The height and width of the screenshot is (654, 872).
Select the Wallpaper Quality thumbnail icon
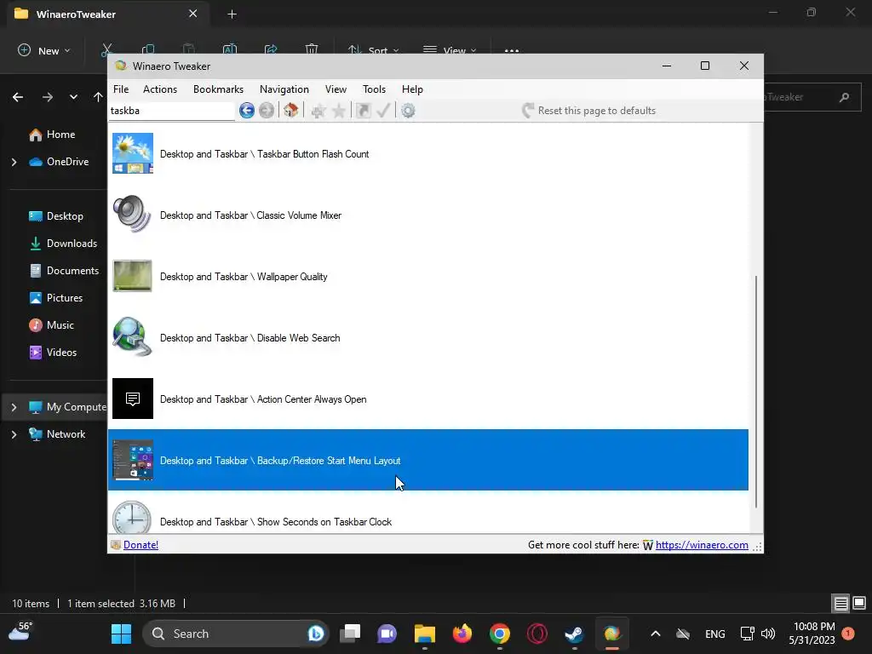point(132,276)
